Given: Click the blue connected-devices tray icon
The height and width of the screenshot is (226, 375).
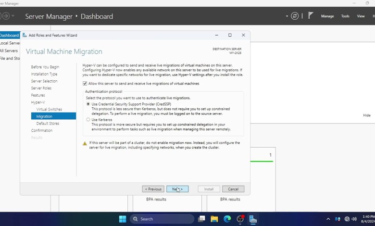Looking at the screenshot, I should [337, 219].
